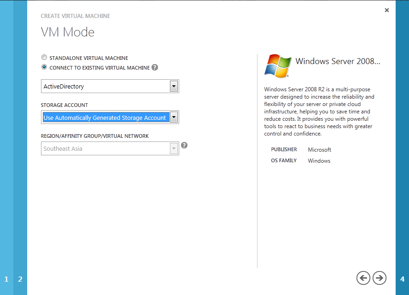Click the help icon beside the region dropdown
Image resolution: width=409 pixels, height=295 pixels.
[184, 145]
